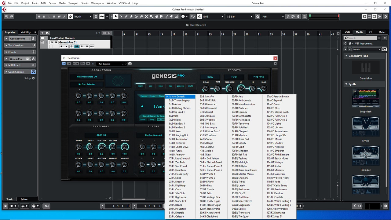Viewport: 391px width, 220px height.
Task: Solo the GenesisPro 01 track
Action: click(x=56, y=42)
